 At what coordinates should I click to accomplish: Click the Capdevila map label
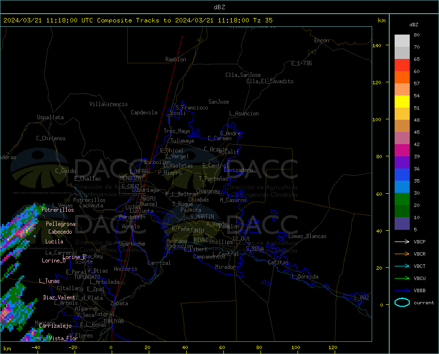pyautogui.click(x=144, y=112)
